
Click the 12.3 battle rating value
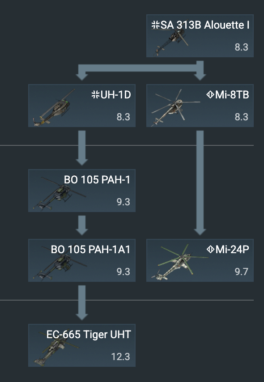pyautogui.click(x=121, y=357)
